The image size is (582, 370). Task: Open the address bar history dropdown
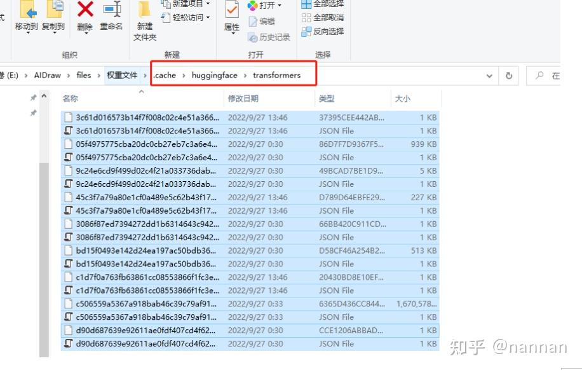click(489, 75)
